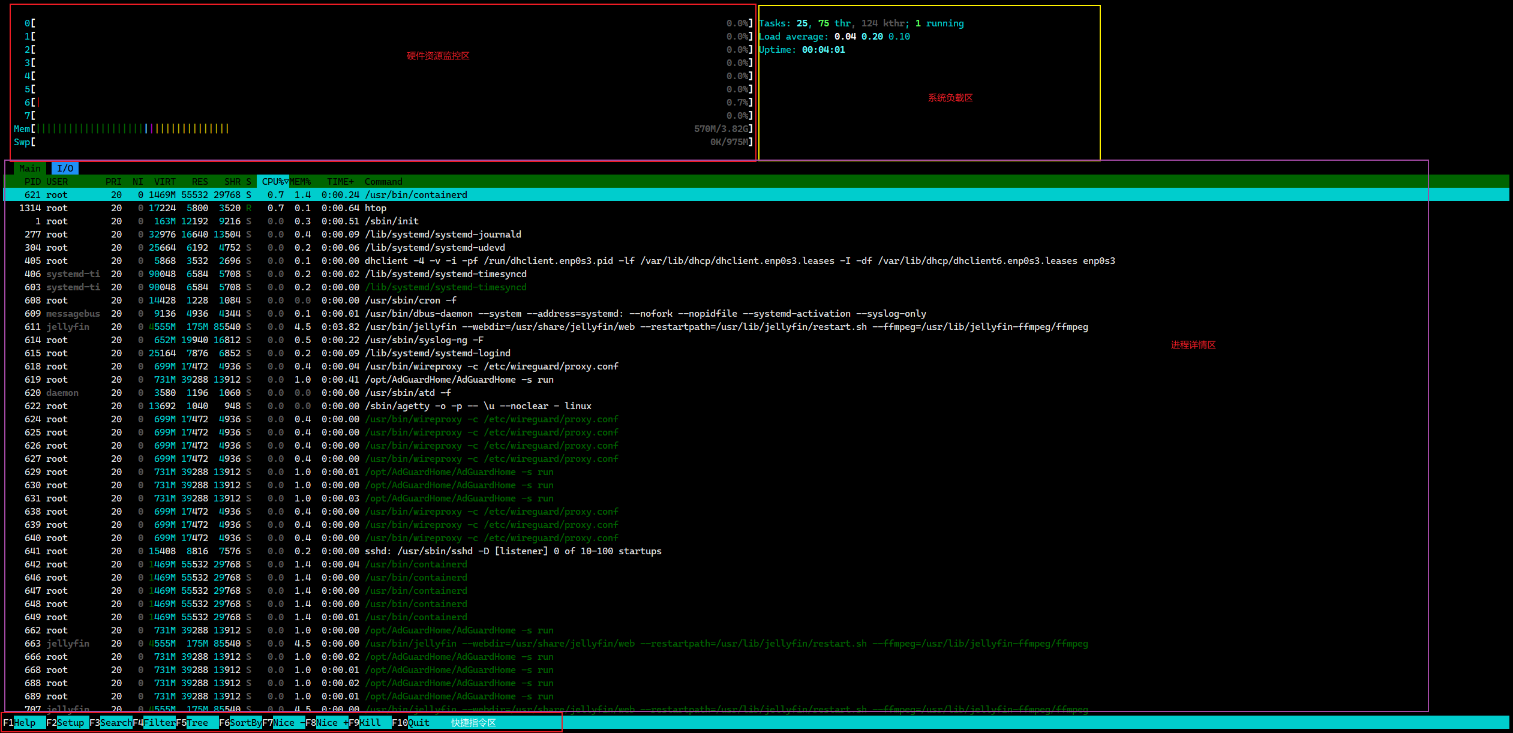Click the Mem usage meter bar

tap(383, 129)
